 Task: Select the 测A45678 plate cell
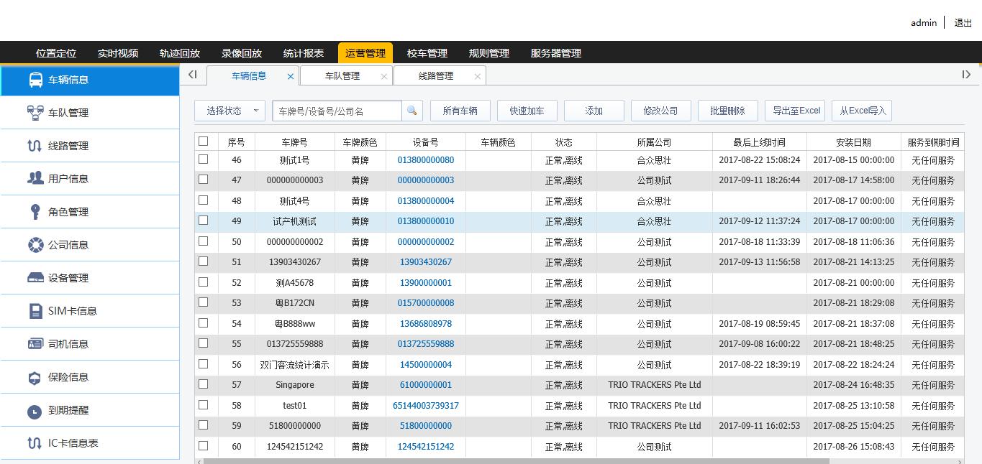pyautogui.click(x=294, y=283)
